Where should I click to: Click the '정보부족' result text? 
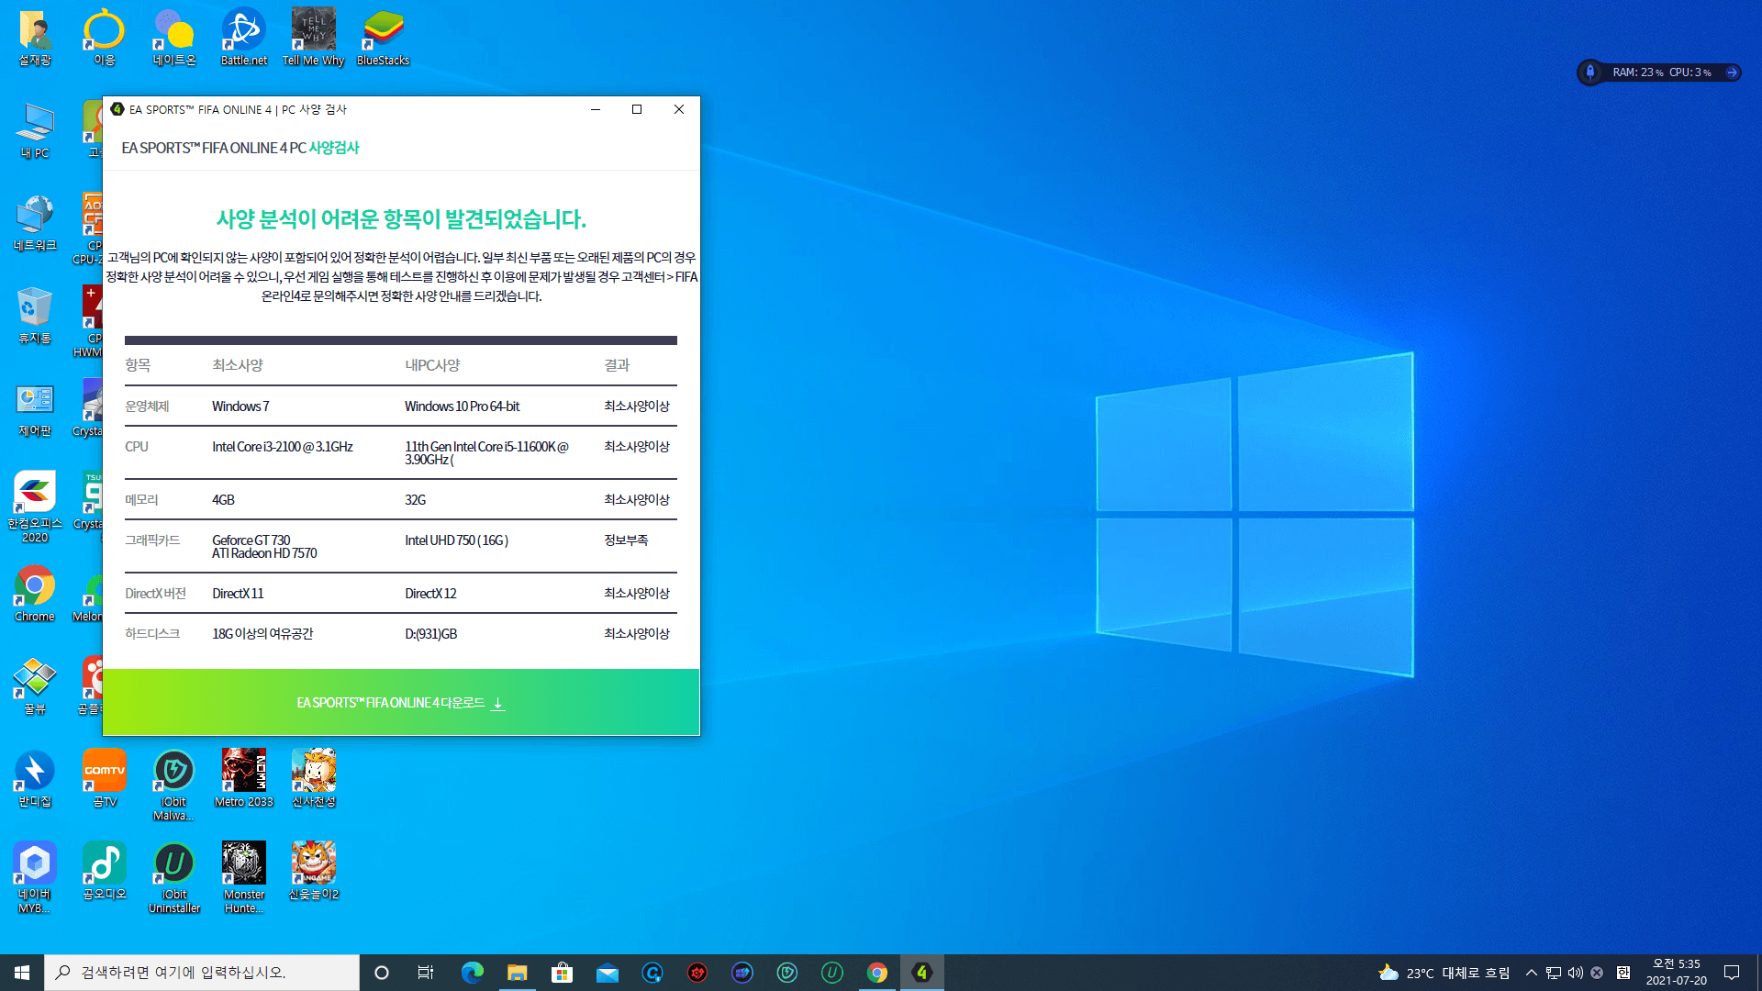pyautogui.click(x=626, y=540)
